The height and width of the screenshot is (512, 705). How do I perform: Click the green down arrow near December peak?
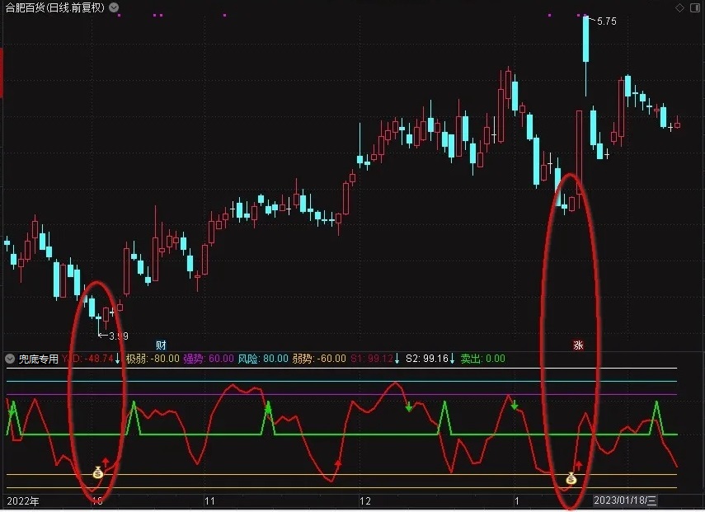[409, 406]
